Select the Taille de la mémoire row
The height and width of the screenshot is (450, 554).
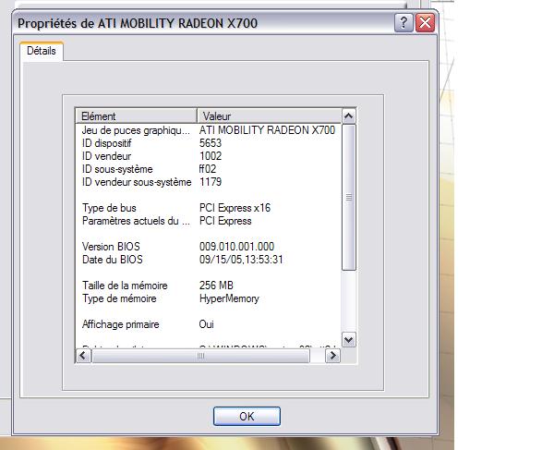[x=209, y=286]
